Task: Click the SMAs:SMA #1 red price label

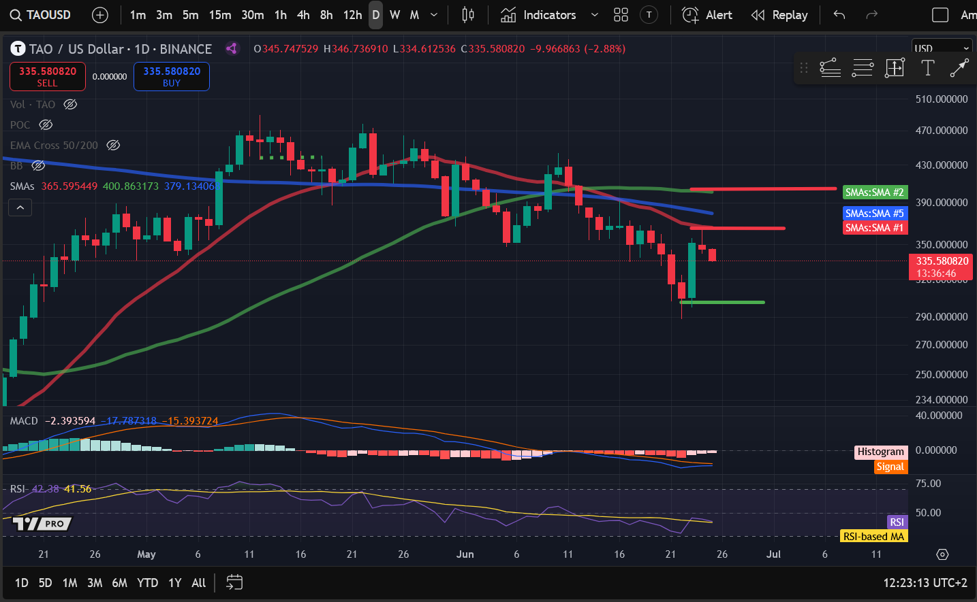Action: pyautogui.click(x=875, y=228)
